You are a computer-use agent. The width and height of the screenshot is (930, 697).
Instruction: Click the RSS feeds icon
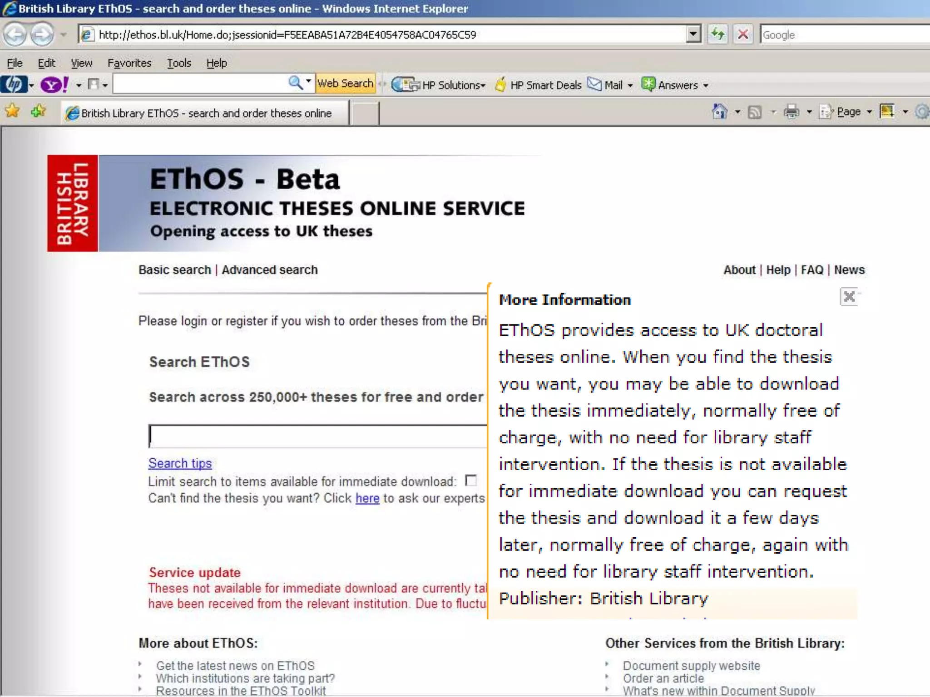pos(755,112)
